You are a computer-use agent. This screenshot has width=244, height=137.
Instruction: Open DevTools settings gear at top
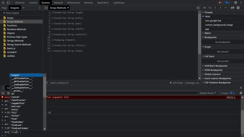[x=236, y=3]
